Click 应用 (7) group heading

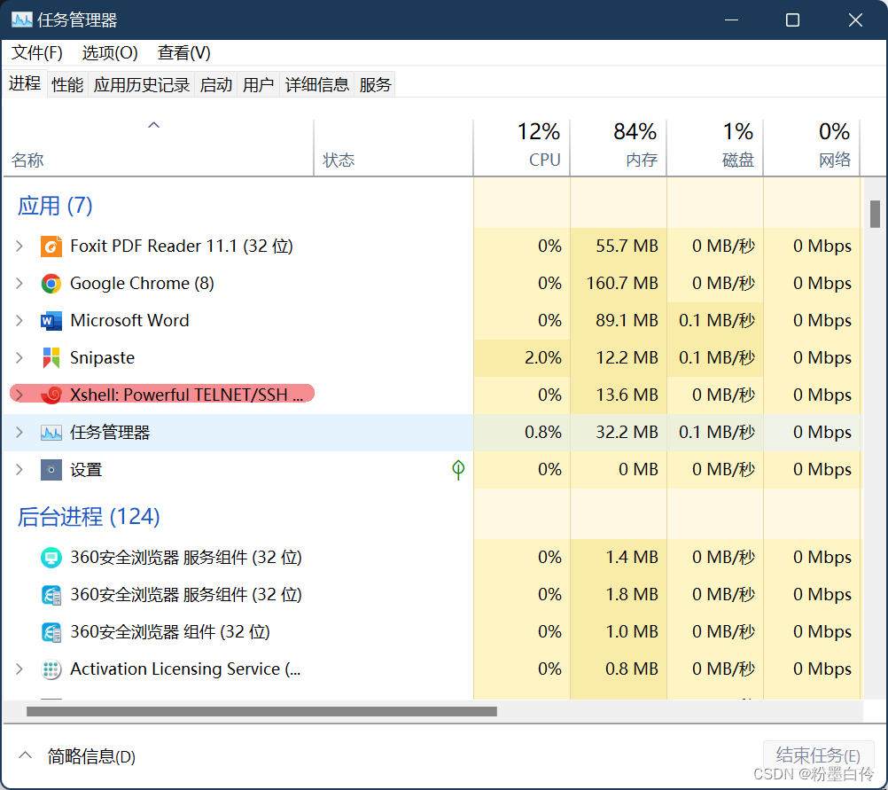(x=55, y=206)
